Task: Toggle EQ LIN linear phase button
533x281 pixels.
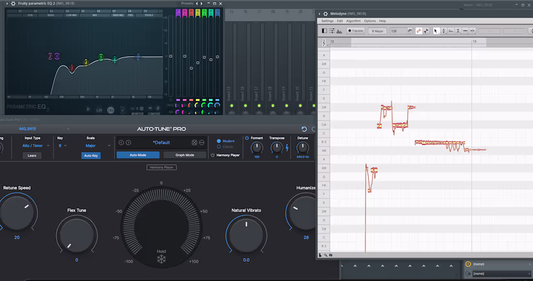Action: tap(99, 110)
